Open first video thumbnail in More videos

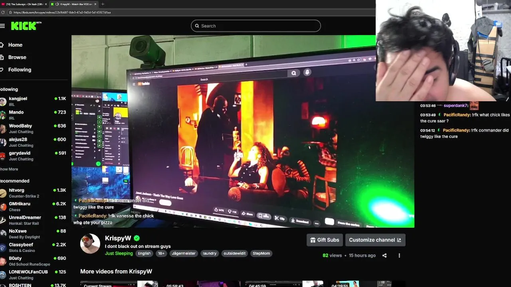[x=119, y=284]
